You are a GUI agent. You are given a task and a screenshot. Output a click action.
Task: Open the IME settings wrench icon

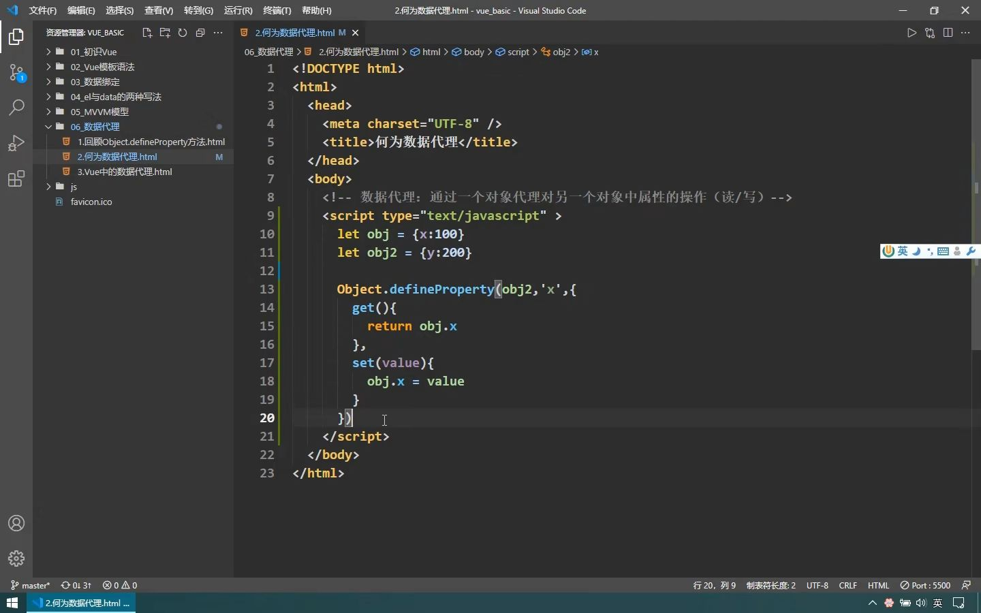click(971, 251)
